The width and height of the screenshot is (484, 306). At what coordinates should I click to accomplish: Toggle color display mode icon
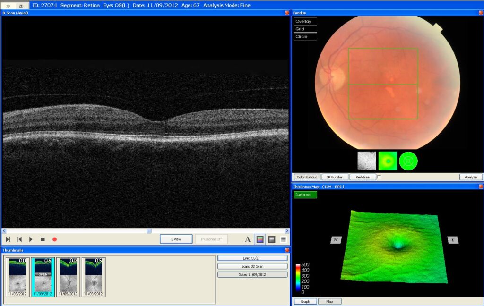[260, 239]
